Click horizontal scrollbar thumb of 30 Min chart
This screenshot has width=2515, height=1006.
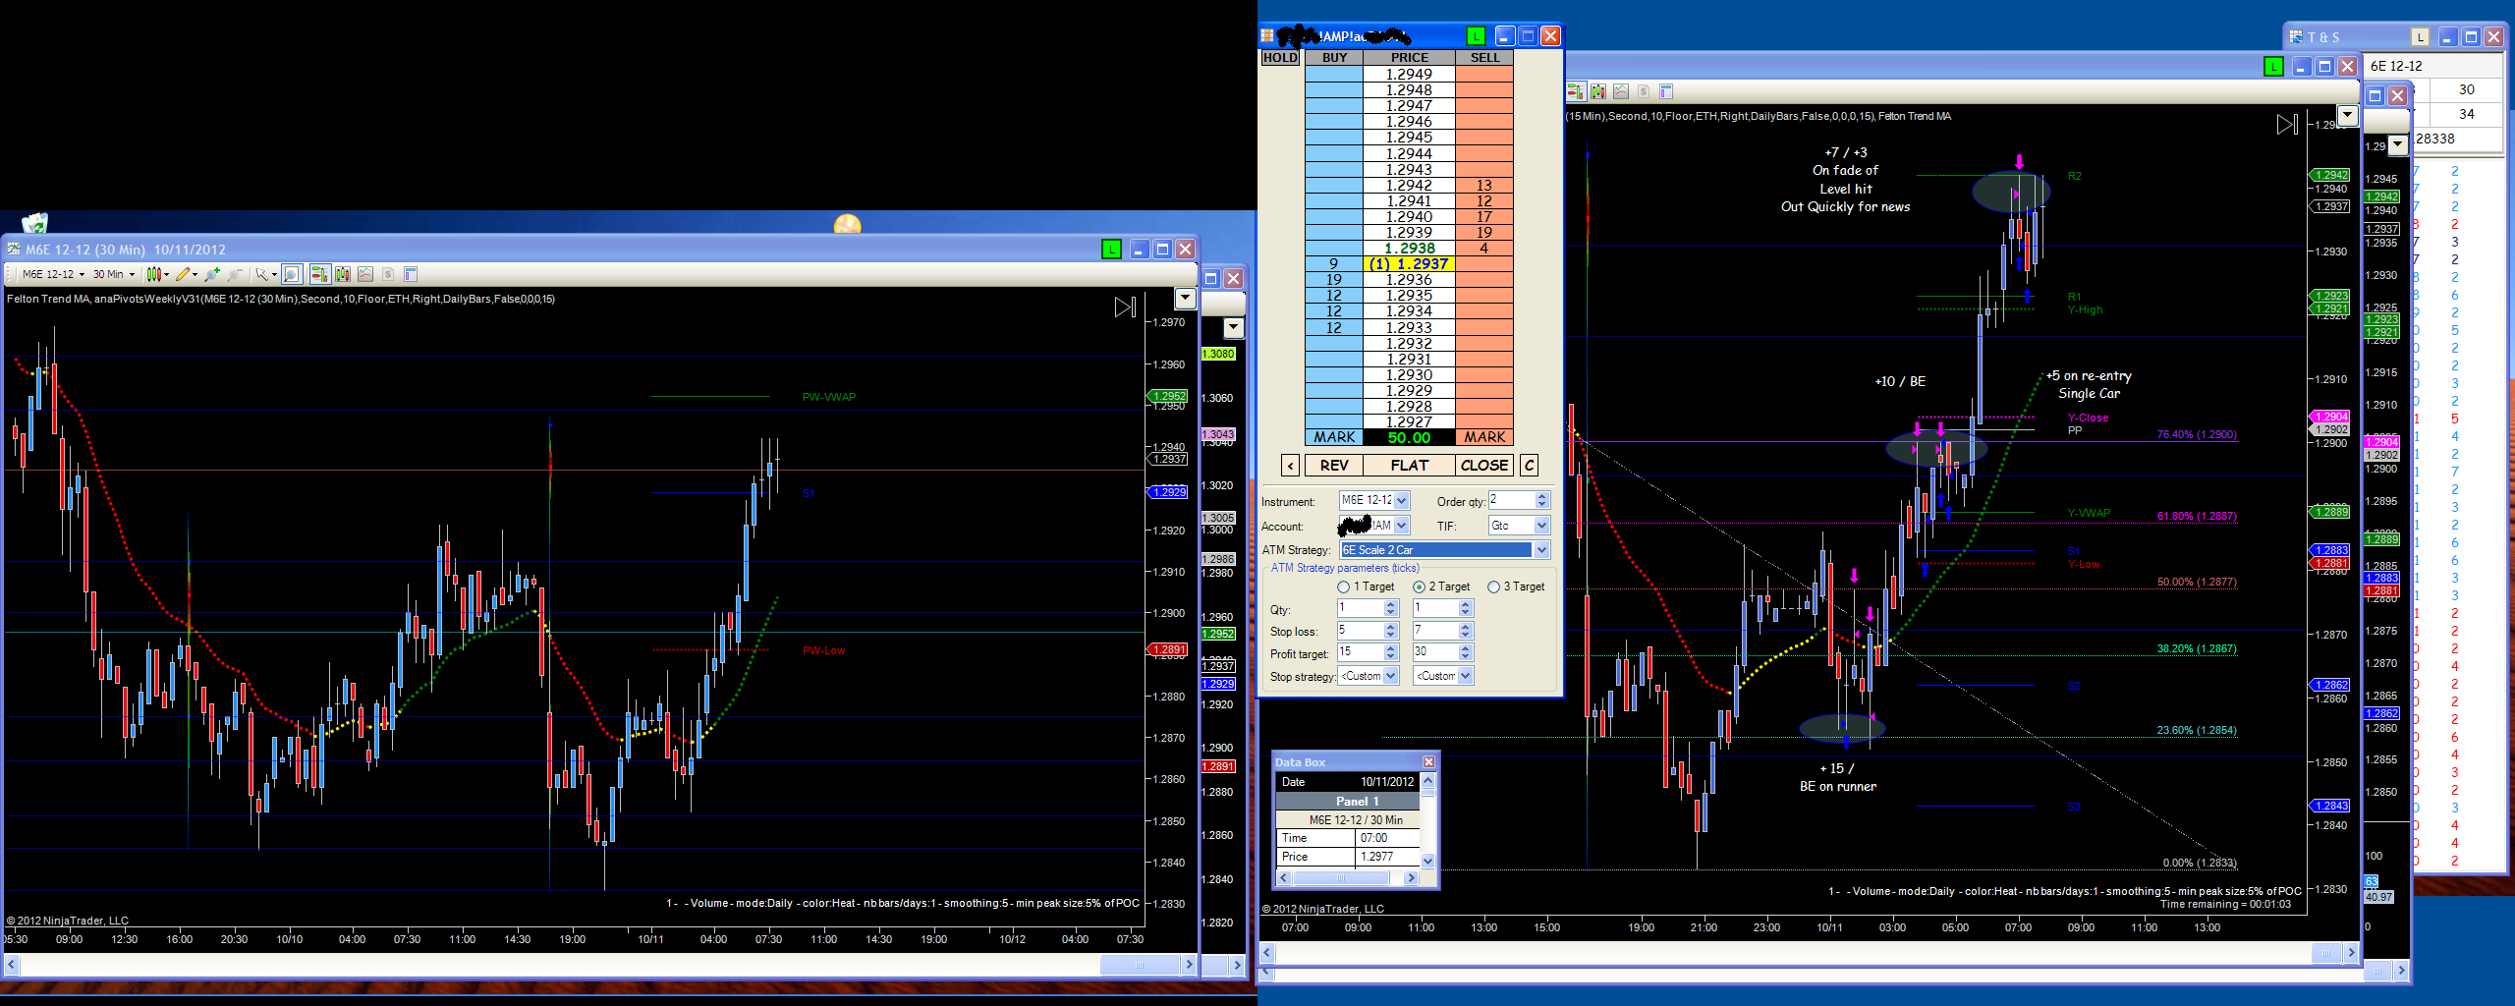point(1140,966)
